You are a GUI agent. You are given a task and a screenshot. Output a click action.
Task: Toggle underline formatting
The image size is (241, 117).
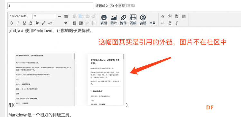click(x=24, y=23)
